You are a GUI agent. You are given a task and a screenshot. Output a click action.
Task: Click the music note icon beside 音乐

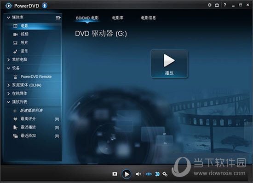(15, 51)
